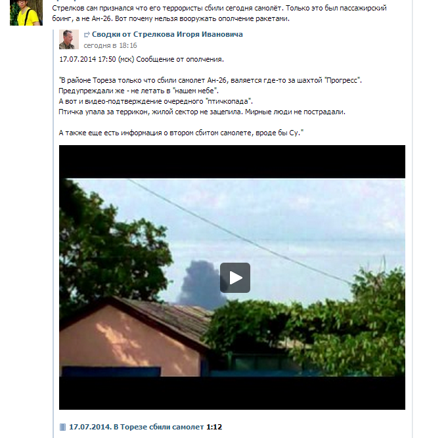Click the 1:12 video duration label
This screenshot has height=438, width=448.
click(214, 427)
